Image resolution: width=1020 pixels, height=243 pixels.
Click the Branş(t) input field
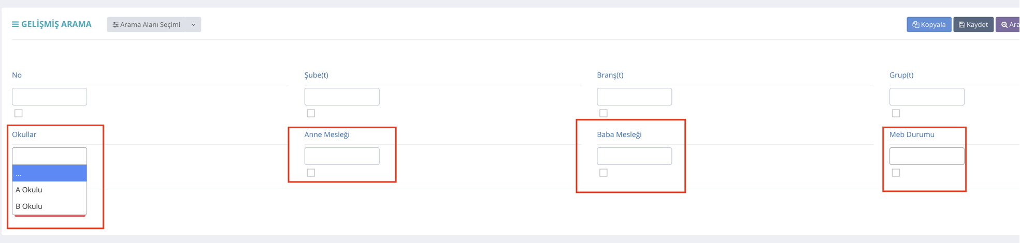click(634, 97)
